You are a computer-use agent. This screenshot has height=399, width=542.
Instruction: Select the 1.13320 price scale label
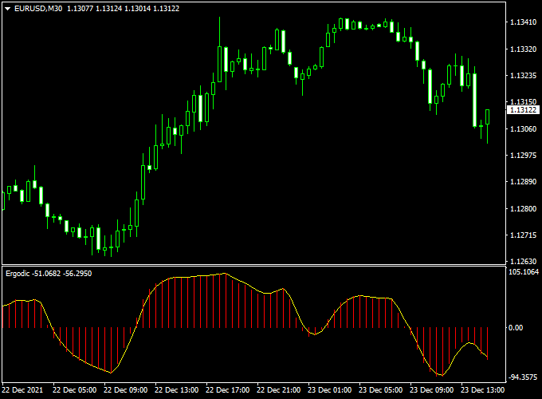click(524, 49)
